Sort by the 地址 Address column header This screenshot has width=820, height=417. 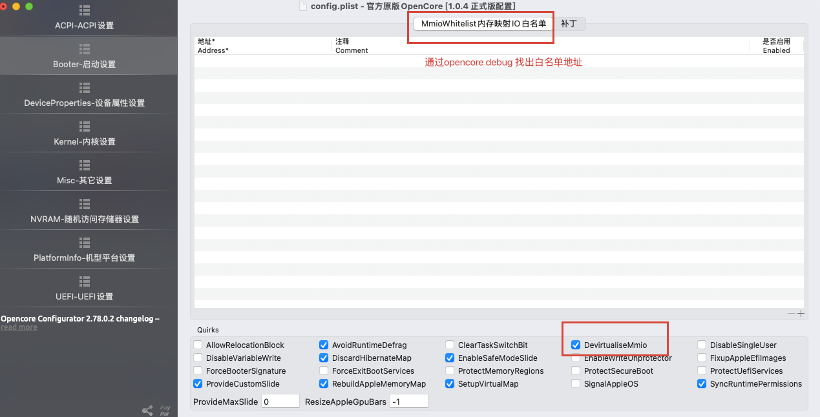(x=263, y=46)
